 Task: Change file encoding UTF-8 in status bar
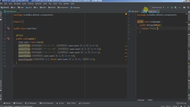click(x=176, y=106)
